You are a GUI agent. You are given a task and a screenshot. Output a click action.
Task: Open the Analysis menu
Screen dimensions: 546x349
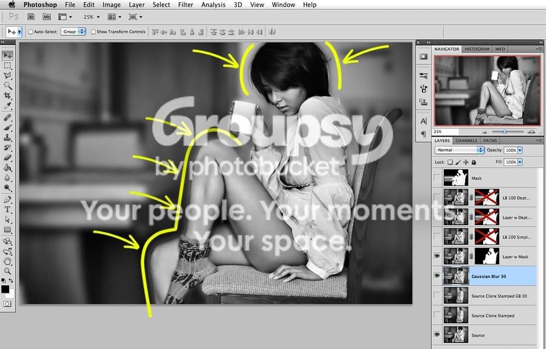point(213,4)
